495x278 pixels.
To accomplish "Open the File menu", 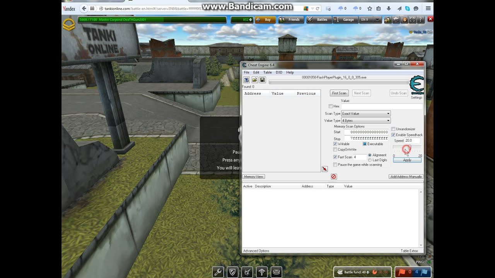I will (x=246, y=72).
